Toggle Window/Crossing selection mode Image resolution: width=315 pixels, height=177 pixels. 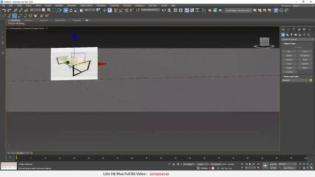click(60, 10)
